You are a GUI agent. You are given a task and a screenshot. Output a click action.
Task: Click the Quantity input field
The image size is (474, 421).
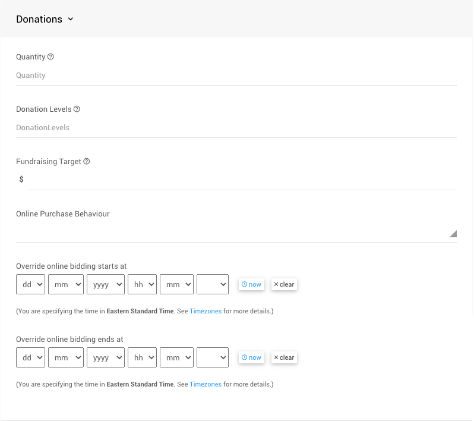pyautogui.click(x=236, y=76)
